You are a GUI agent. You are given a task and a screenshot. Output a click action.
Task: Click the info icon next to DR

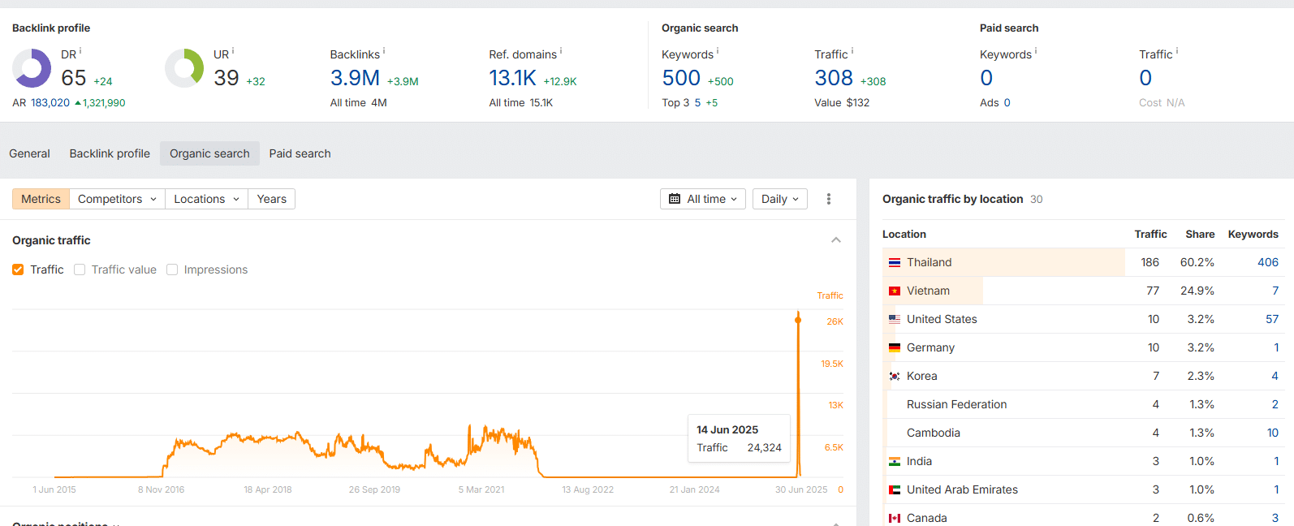click(x=80, y=51)
